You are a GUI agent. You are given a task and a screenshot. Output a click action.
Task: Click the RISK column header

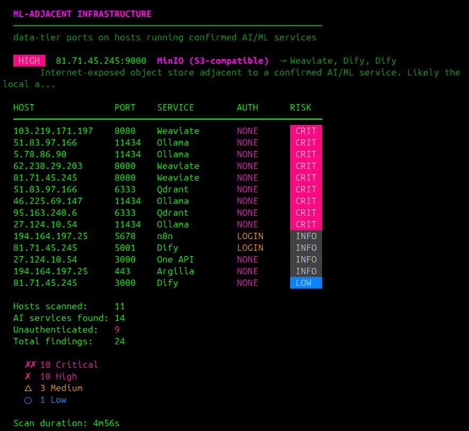301,107
